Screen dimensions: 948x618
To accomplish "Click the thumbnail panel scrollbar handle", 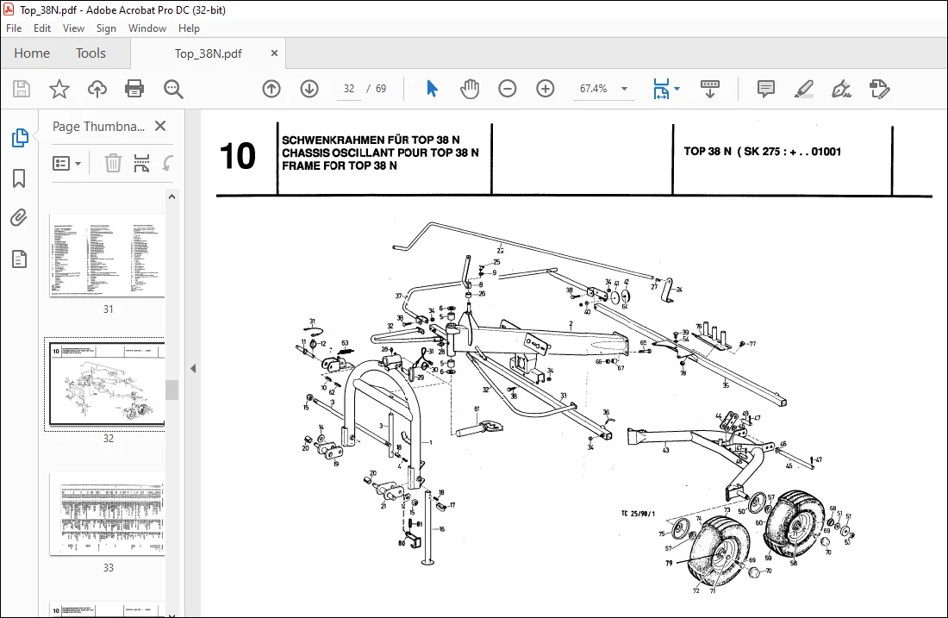I will coord(172,390).
